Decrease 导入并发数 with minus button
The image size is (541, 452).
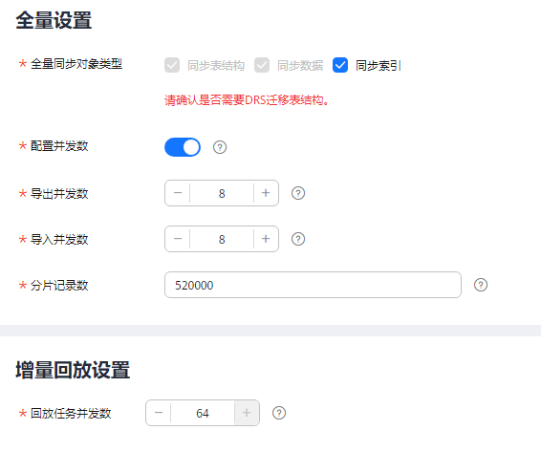tap(178, 239)
